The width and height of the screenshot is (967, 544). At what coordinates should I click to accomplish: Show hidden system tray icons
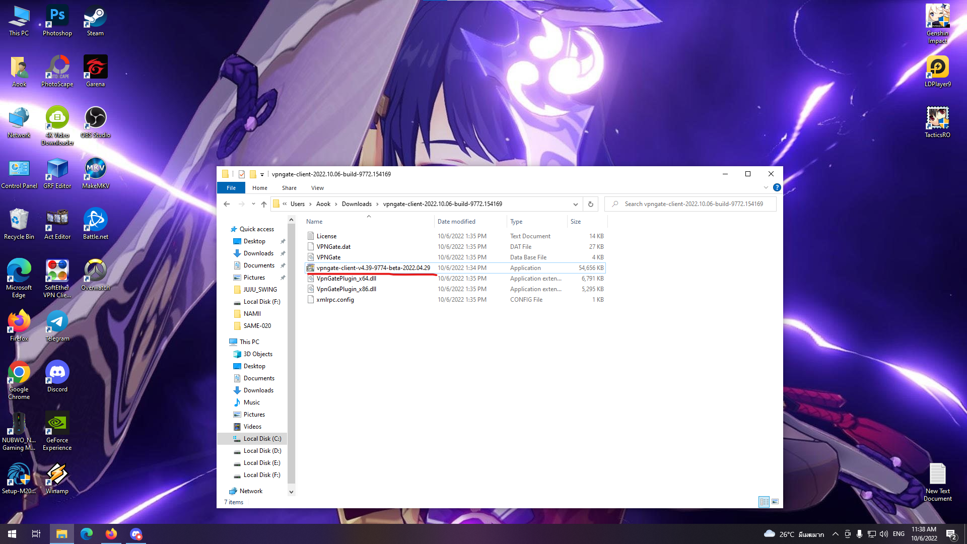pyautogui.click(x=835, y=534)
